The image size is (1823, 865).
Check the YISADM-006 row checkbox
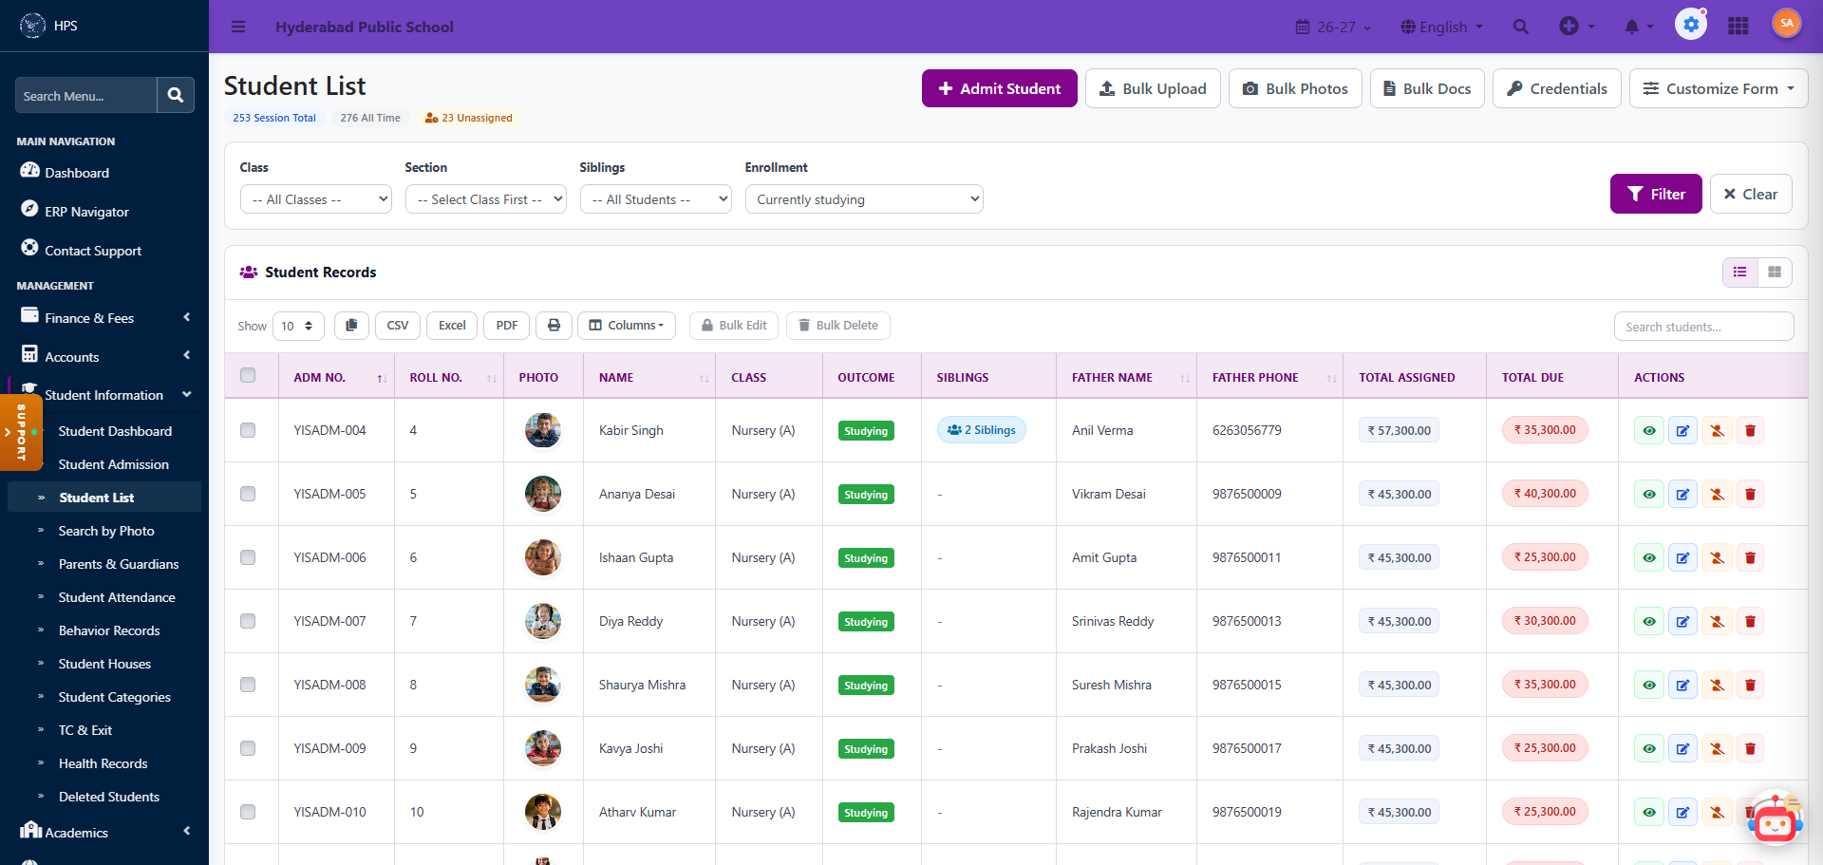point(248,557)
